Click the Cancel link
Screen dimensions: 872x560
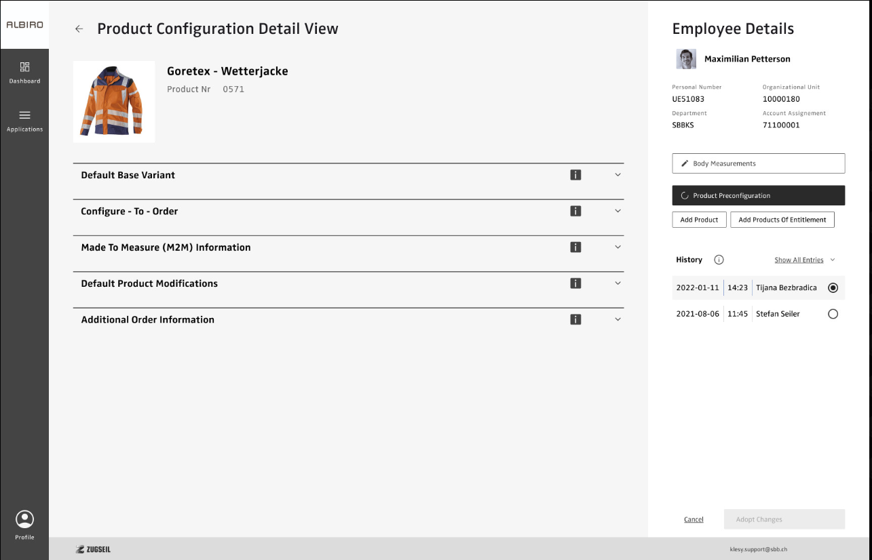click(694, 519)
